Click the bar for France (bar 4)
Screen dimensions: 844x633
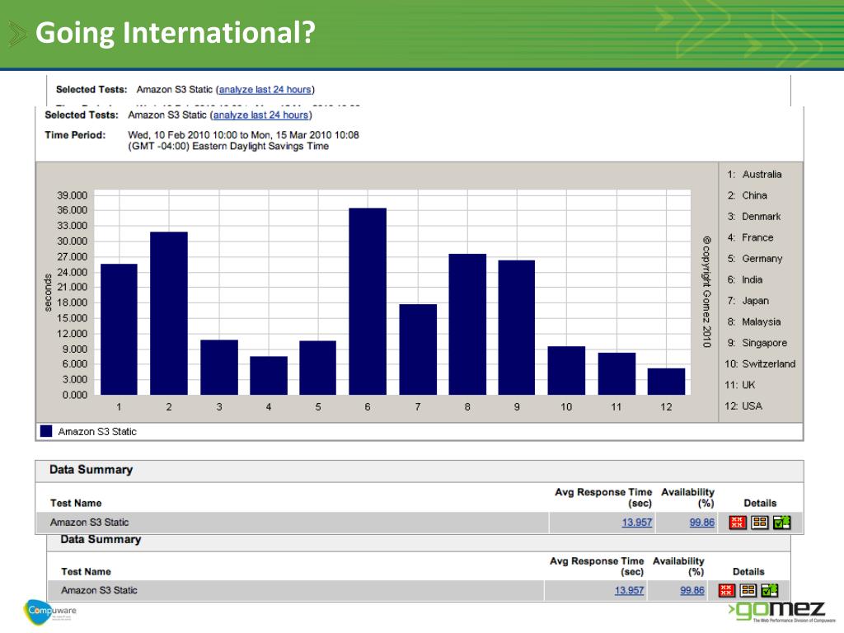pos(269,376)
